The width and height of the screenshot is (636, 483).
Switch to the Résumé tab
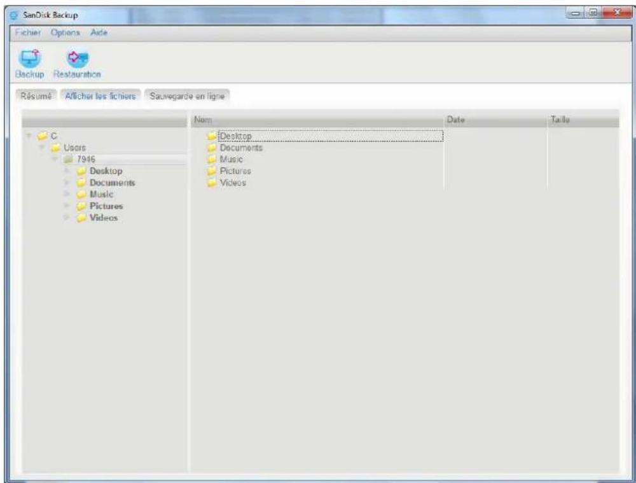[36, 96]
